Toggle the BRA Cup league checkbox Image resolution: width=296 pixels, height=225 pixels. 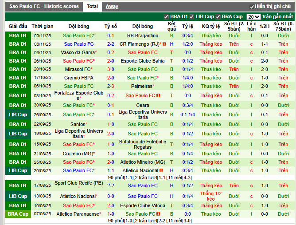(218, 17)
